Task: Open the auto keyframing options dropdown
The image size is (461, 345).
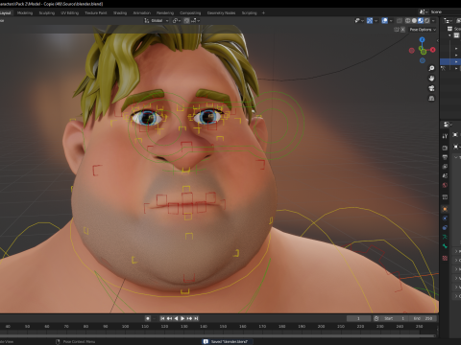Action: click(155, 318)
